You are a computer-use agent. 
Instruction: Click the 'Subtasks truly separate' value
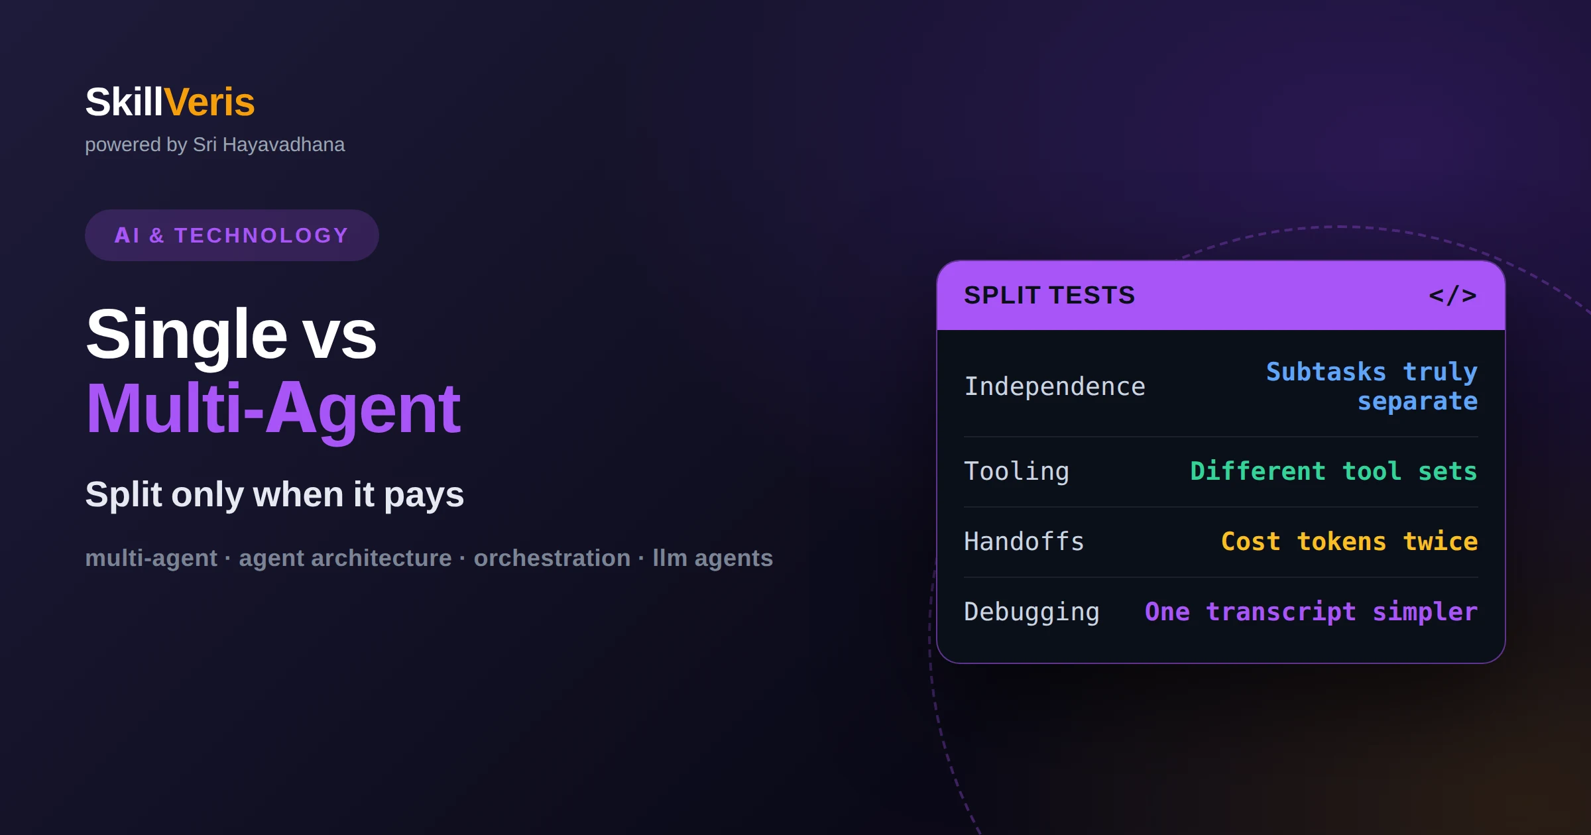point(1372,386)
